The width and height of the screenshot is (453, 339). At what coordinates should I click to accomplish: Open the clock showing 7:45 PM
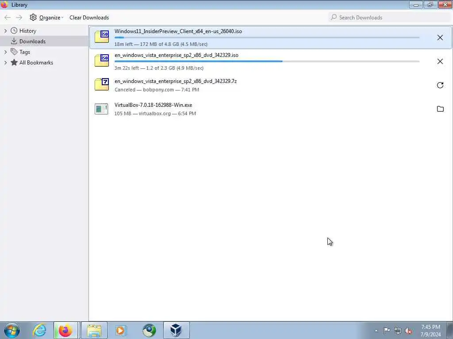tap(430, 331)
